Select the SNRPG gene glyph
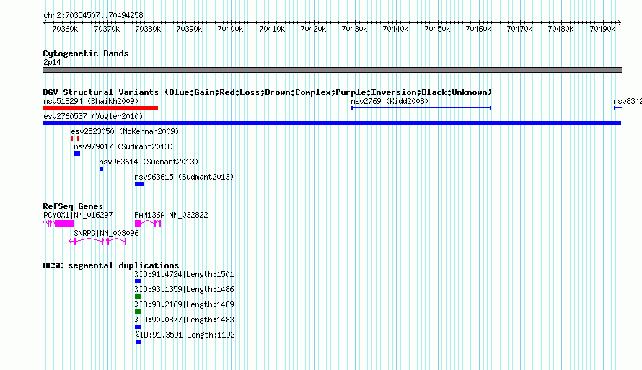 pyautogui.click(x=97, y=242)
